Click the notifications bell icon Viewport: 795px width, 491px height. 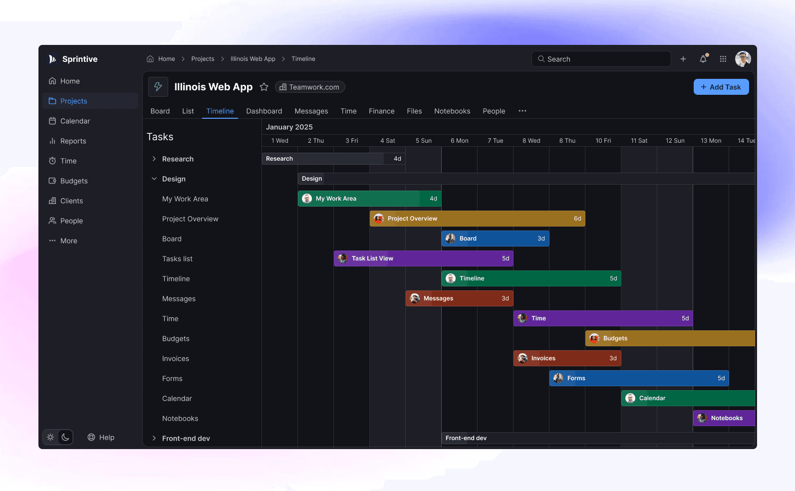click(x=703, y=59)
